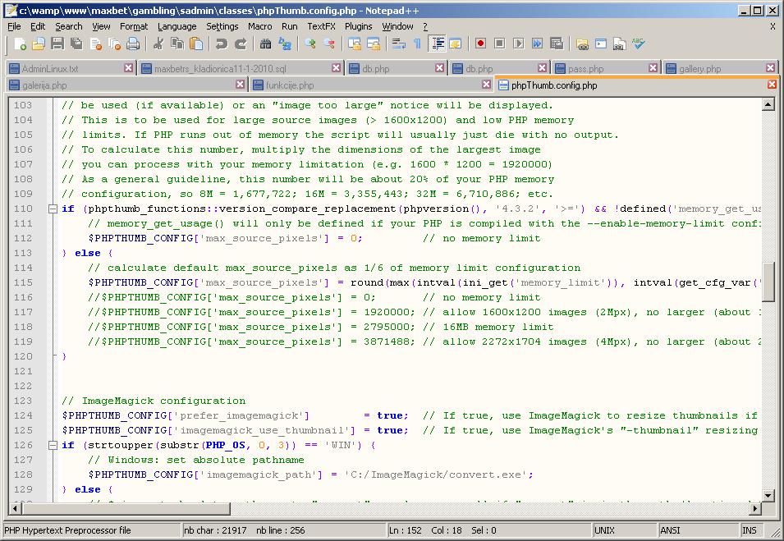Screen dimensions: 784x541
Task: Click the Print toolbar icon
Action: click(133, 44)
